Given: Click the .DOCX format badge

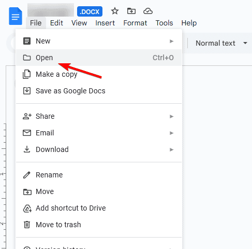Looking at the screenshot, I should tap(90, 11).
